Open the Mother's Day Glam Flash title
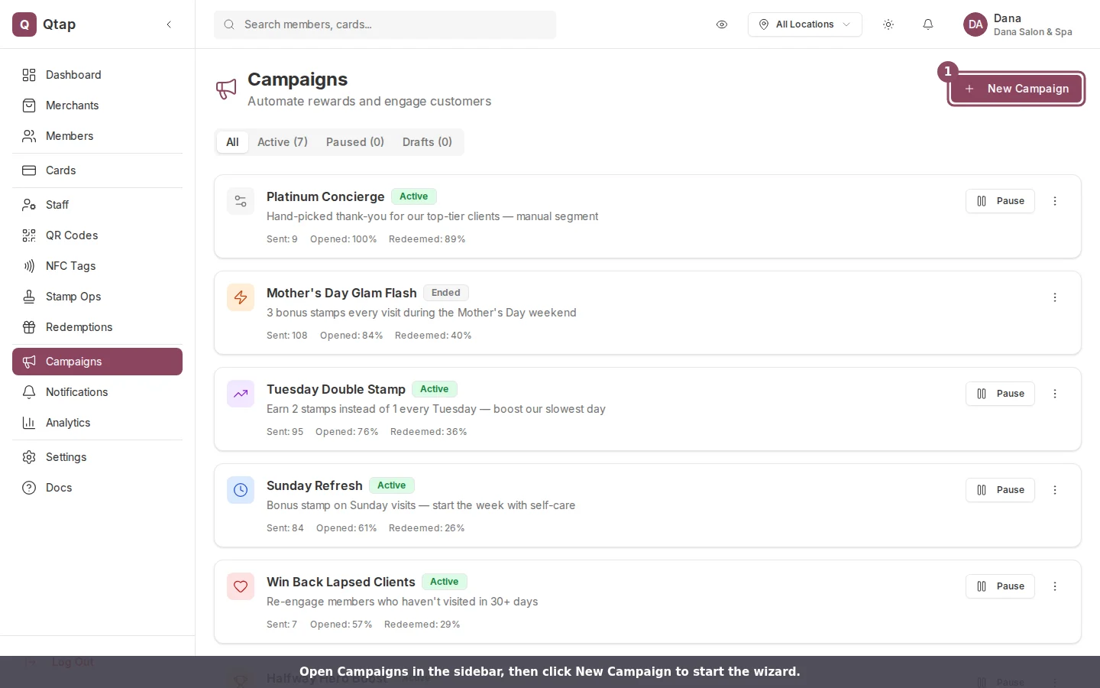Screen dimensions: 1100x688 [x=341, y=293]
